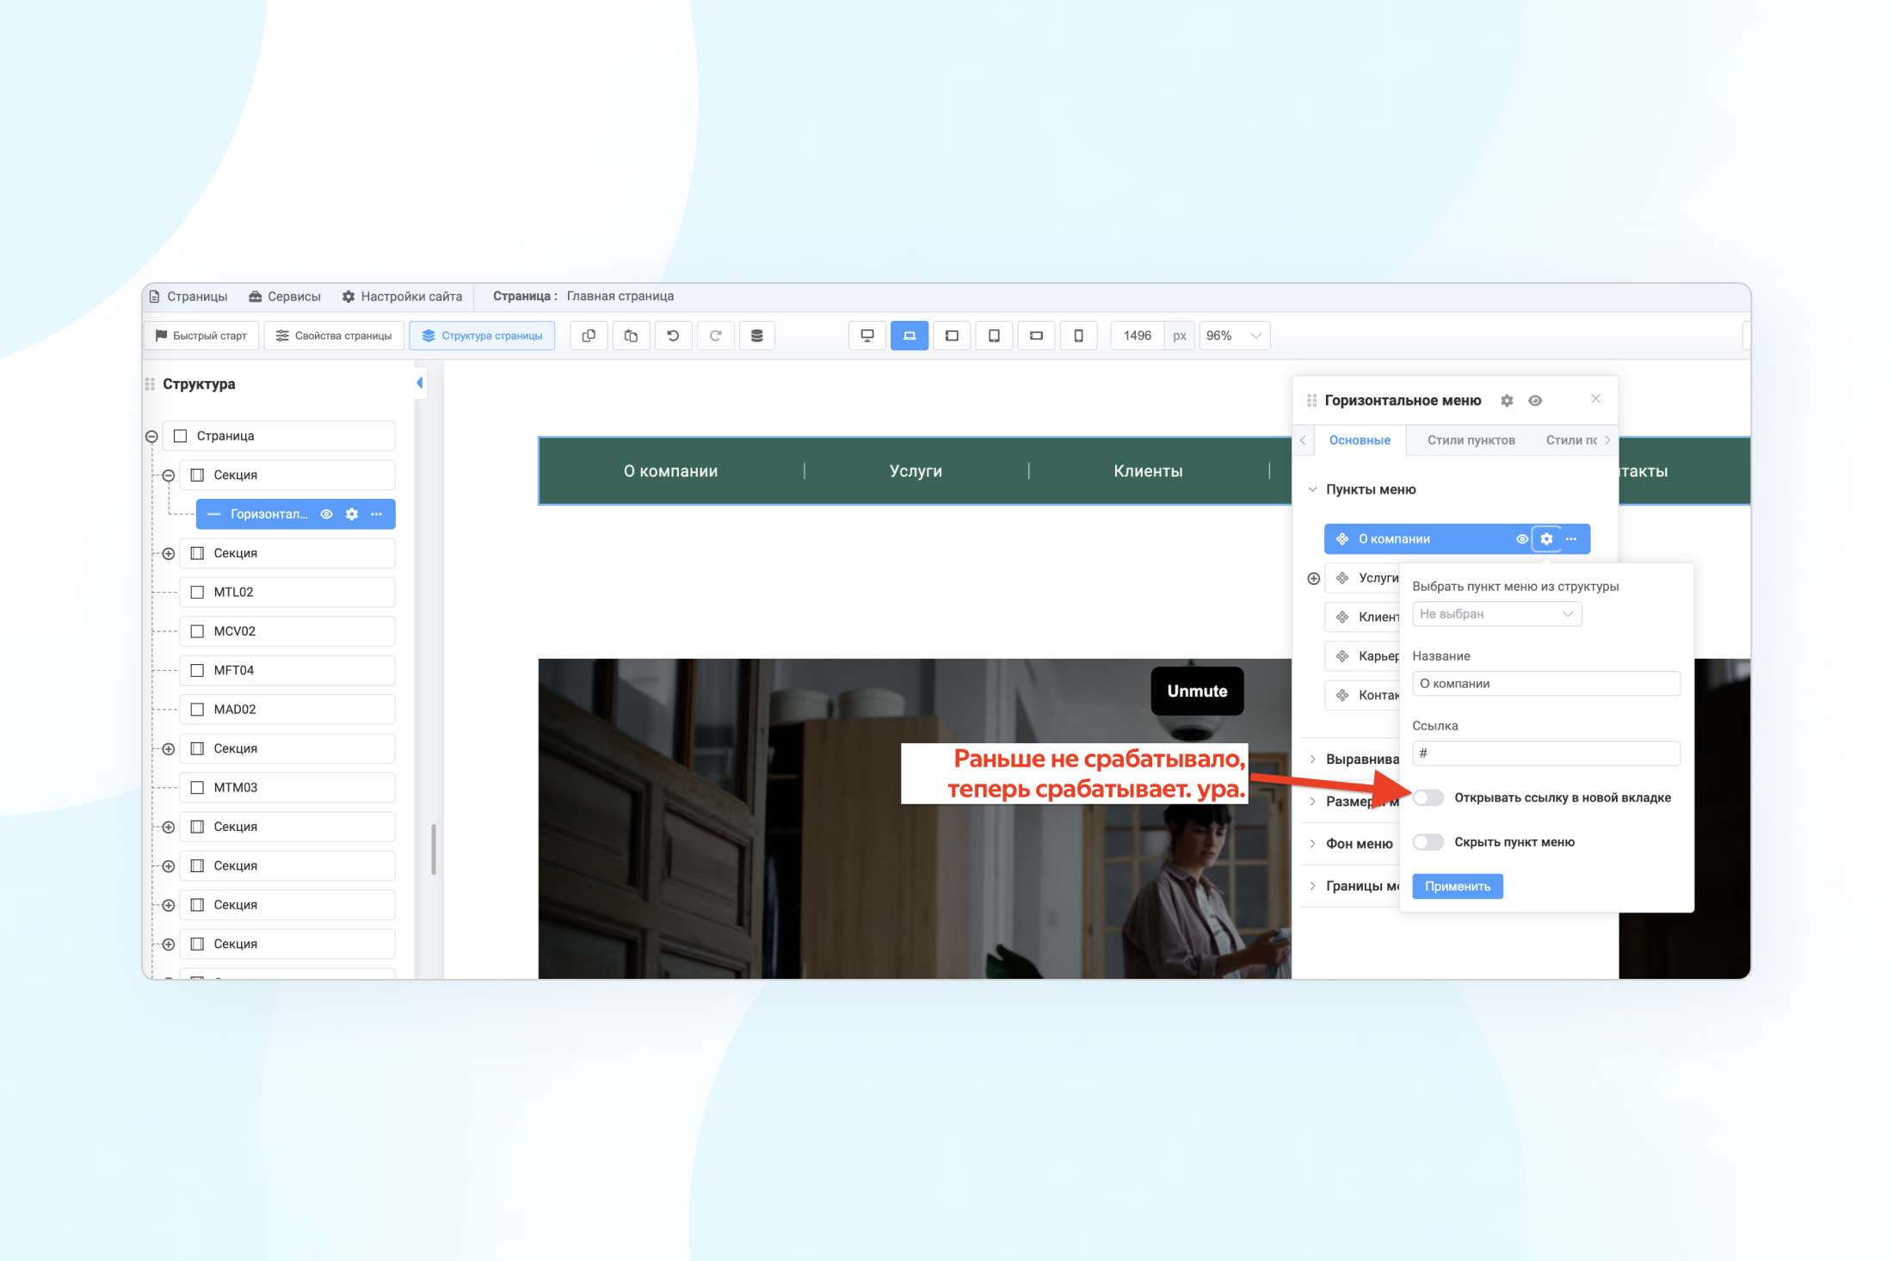
Task: Collapse the Структура side panel arrow
Action: coord(420,383)
